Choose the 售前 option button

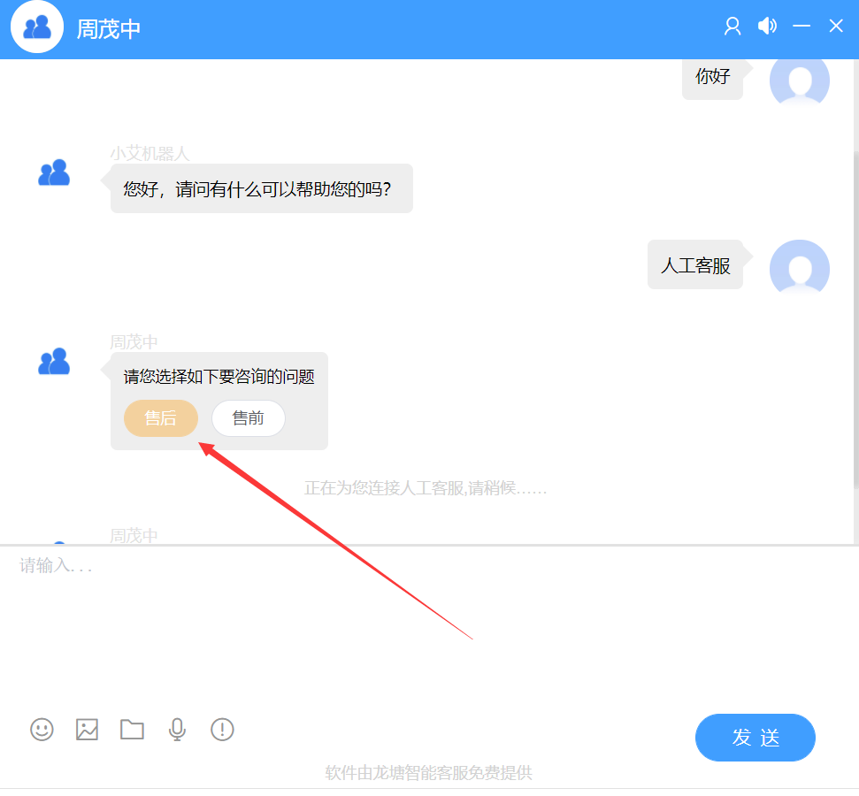coord(249,418)
